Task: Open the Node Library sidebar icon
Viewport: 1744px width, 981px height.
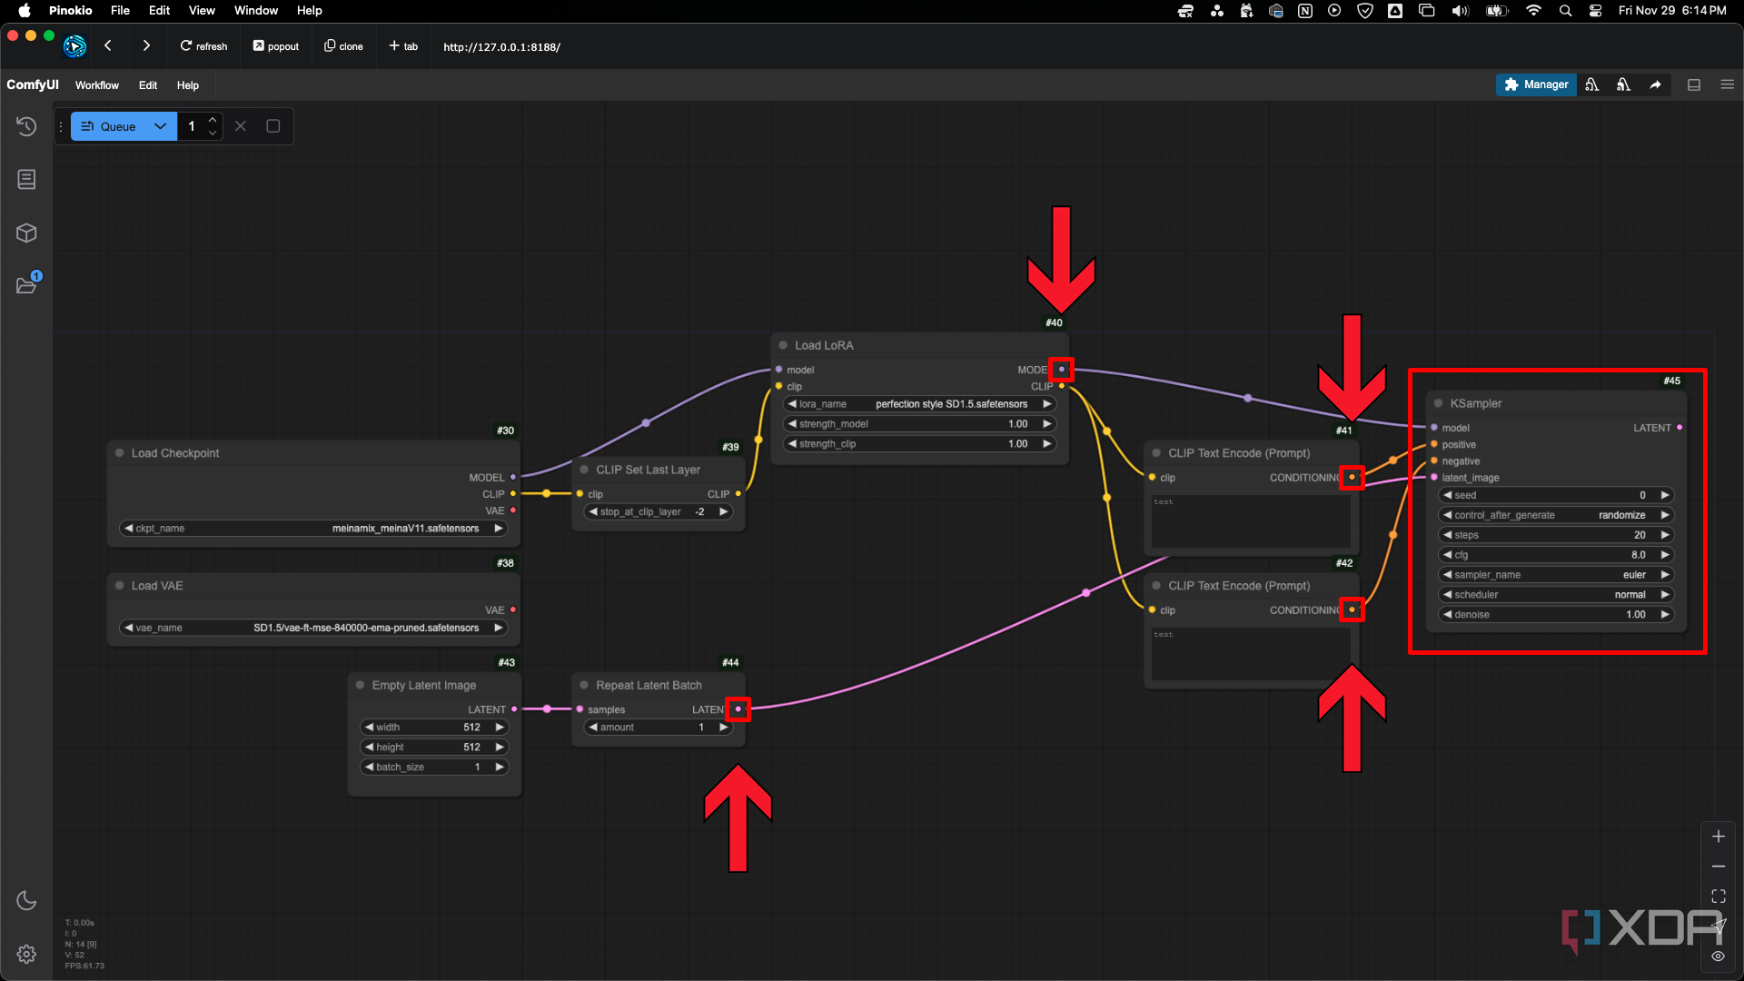Action: point(26,179)
